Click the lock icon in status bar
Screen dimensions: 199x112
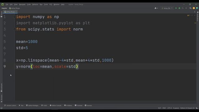pos(197,108)
